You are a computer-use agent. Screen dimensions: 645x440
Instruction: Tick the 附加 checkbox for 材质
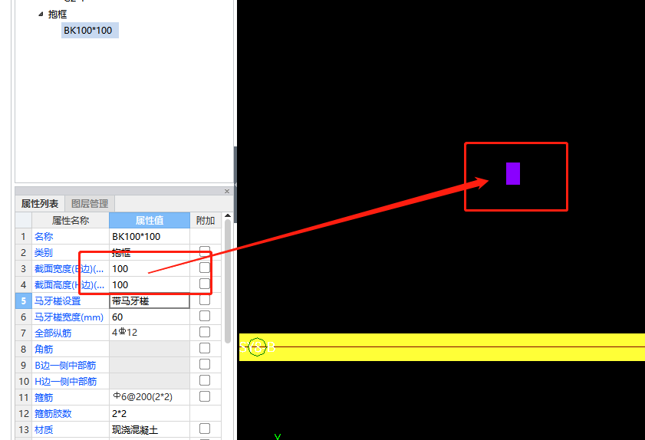[x=205, y=429]
